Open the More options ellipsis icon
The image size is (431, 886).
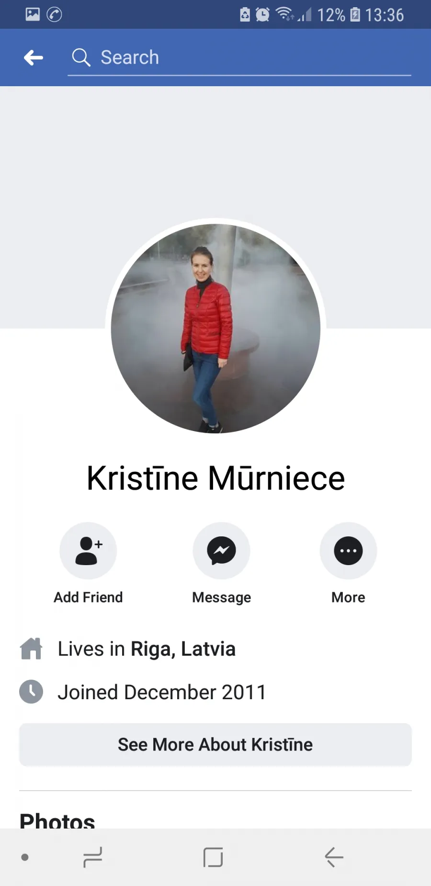348,551
